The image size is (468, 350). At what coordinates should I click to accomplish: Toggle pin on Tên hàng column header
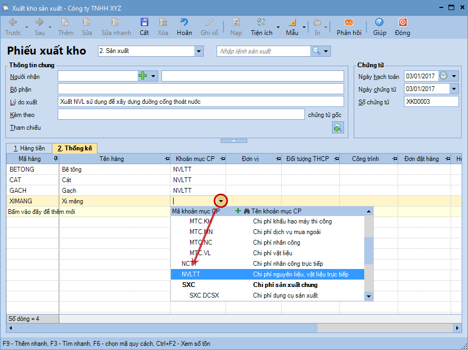pos(167,159)
